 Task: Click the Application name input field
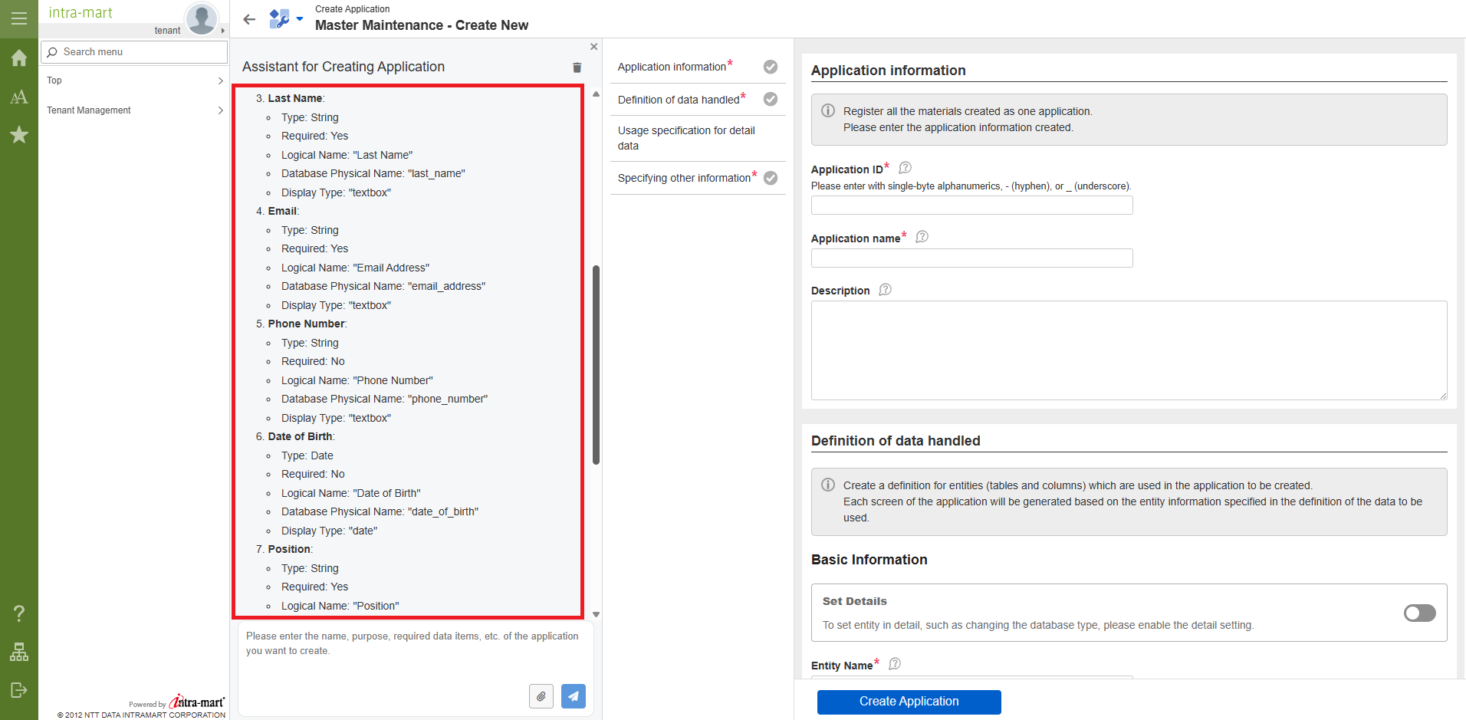(971, 258)
